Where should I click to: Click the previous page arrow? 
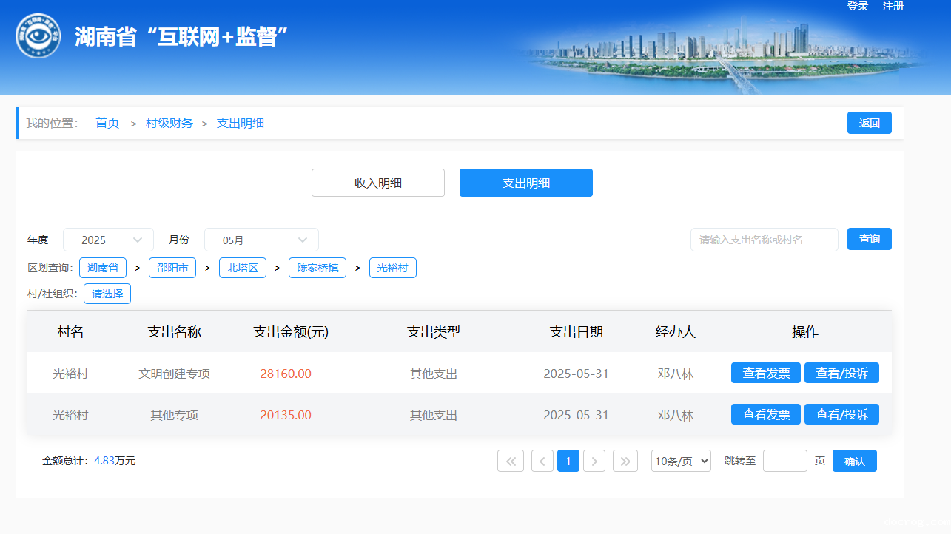[x=542, y=461]
